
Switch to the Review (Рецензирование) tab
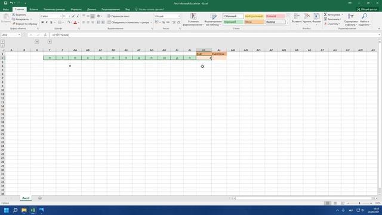[x=110, y=10]
